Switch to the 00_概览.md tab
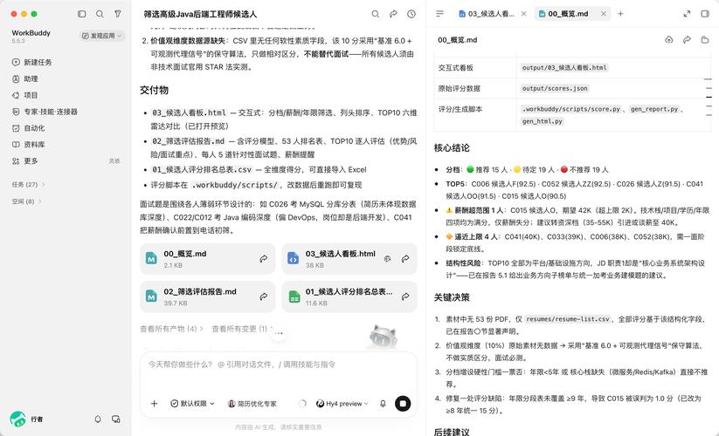Viewport: 719px width, 436px height. point(564,14)
